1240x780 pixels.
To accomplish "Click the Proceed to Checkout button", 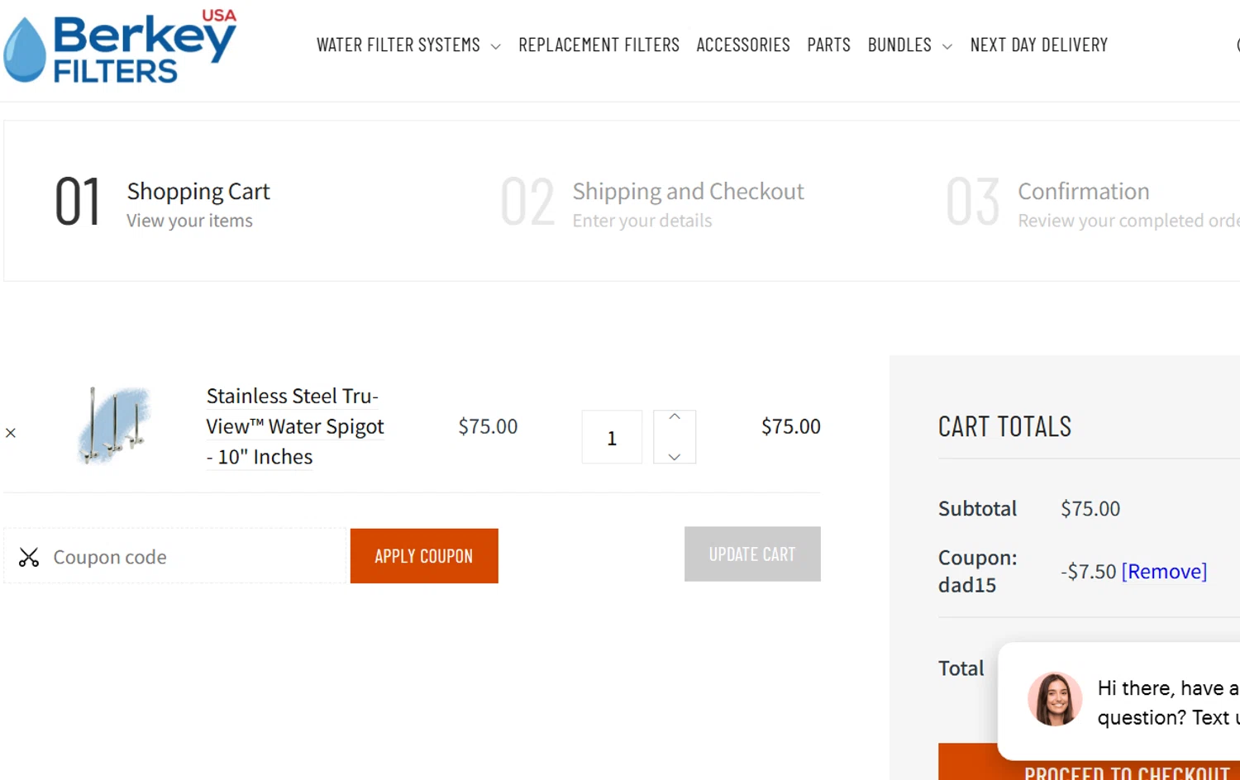I will click(x=1126, y=770).
